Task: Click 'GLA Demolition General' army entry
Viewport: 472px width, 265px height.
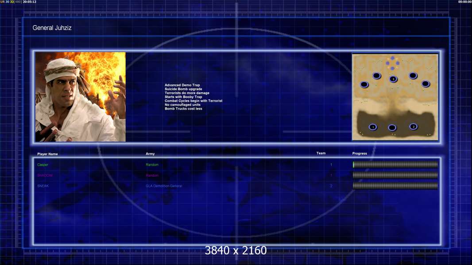Action: tap(164, 186)
